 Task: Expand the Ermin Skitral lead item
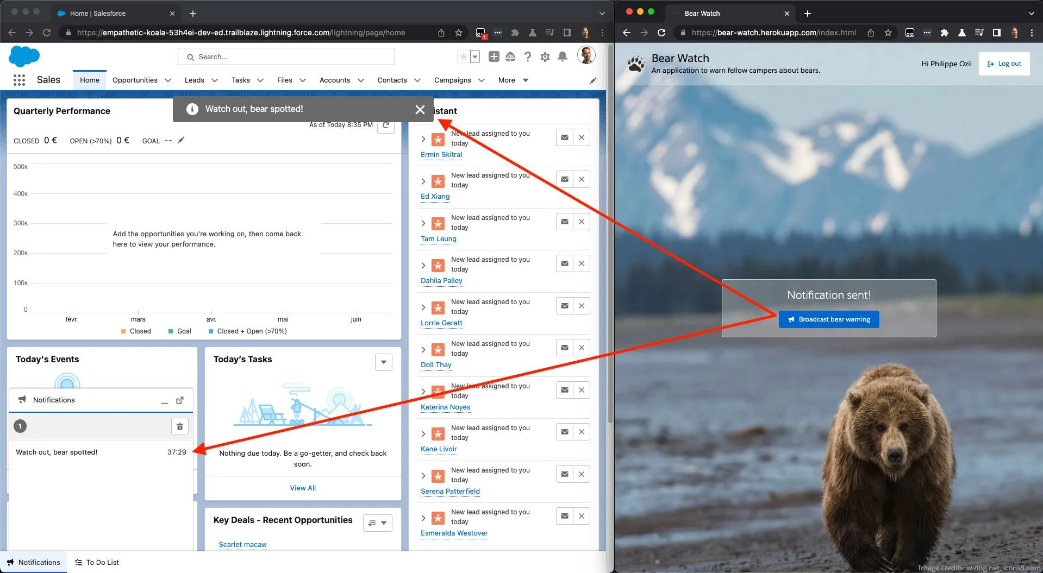coord(423,139)
